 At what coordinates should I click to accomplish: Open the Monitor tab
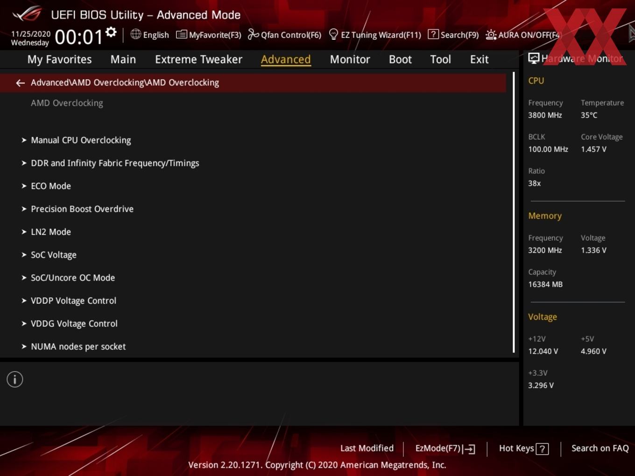pos(350,59)
